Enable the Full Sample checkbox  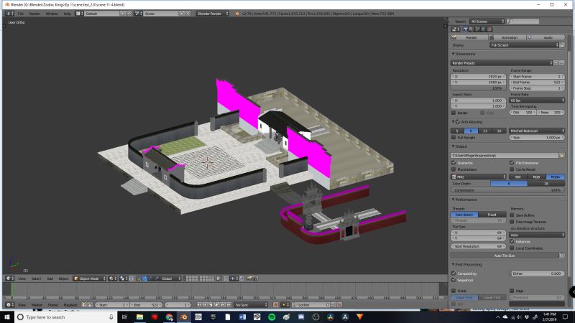click(454, 137)
